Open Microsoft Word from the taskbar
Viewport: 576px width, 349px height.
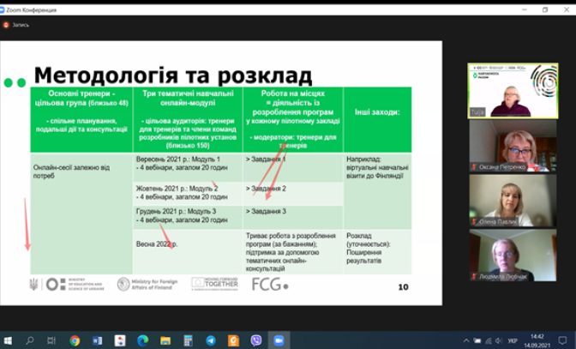coord(97,340)
